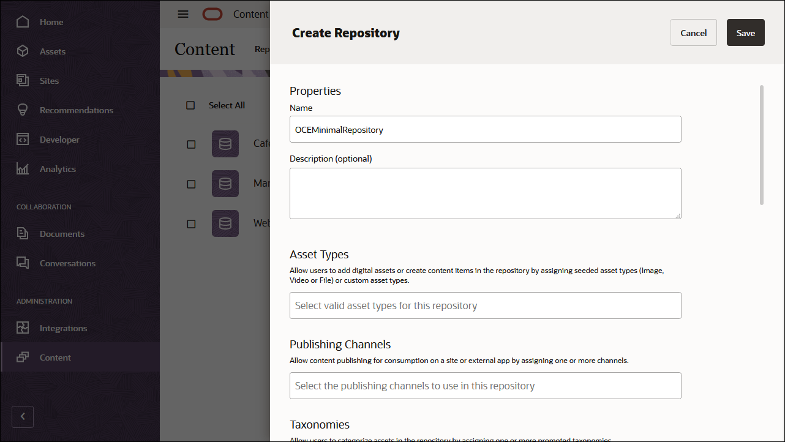The width and height of the screenshot is (785, 442).
Task: Open the Developer sidebar icon
Action: tap(23, 139)
